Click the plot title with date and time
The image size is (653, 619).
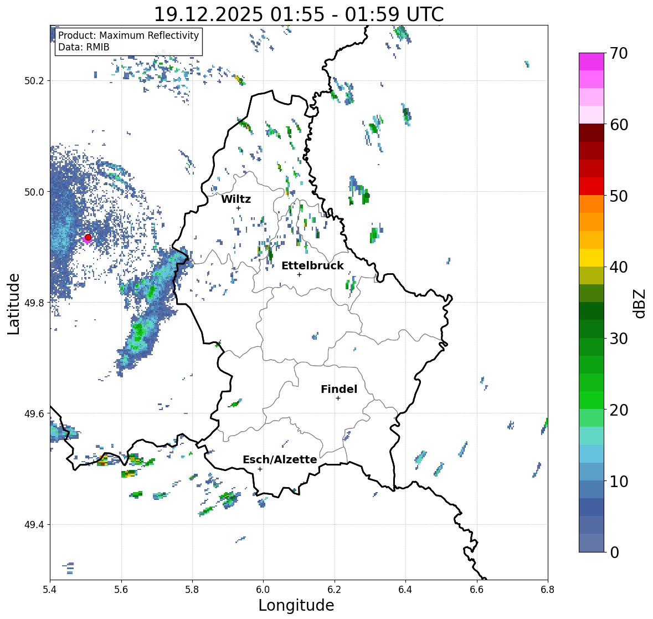[299, 14]
